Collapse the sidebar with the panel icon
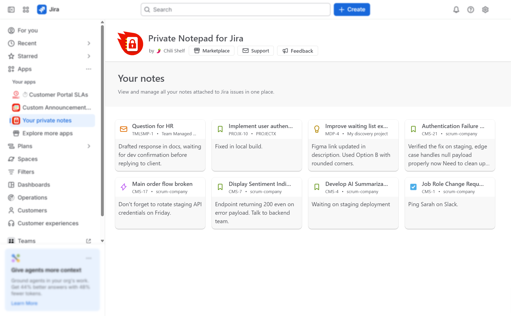The height and width of the screenshot is (316, 511). tap(11, 10)
